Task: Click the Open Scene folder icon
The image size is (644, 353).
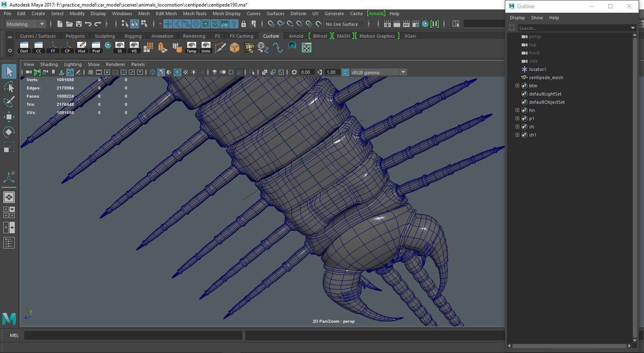Action: pos(69,24)
